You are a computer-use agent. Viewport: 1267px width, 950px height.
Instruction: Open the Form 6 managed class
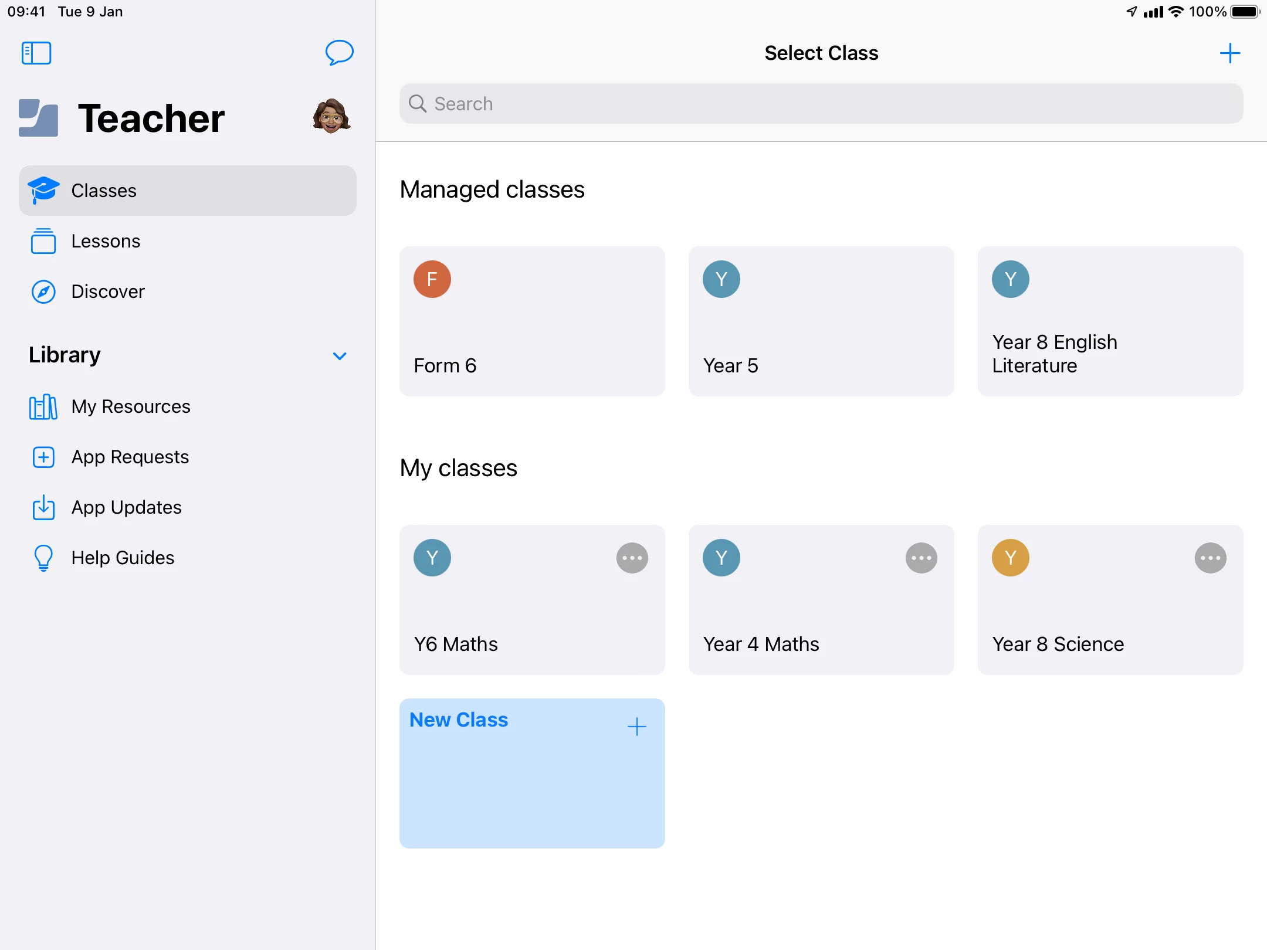coord(532,321)
